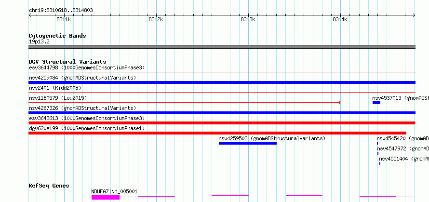Select the magenta NDUFA7 exon block
Image resolution: width=429 pixels, height=202 pixels.
pos(106,197)
